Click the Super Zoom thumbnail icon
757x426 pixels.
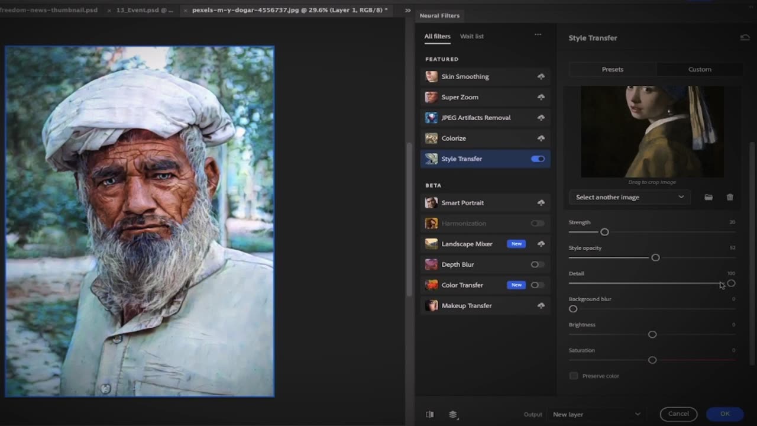point(432,97)
